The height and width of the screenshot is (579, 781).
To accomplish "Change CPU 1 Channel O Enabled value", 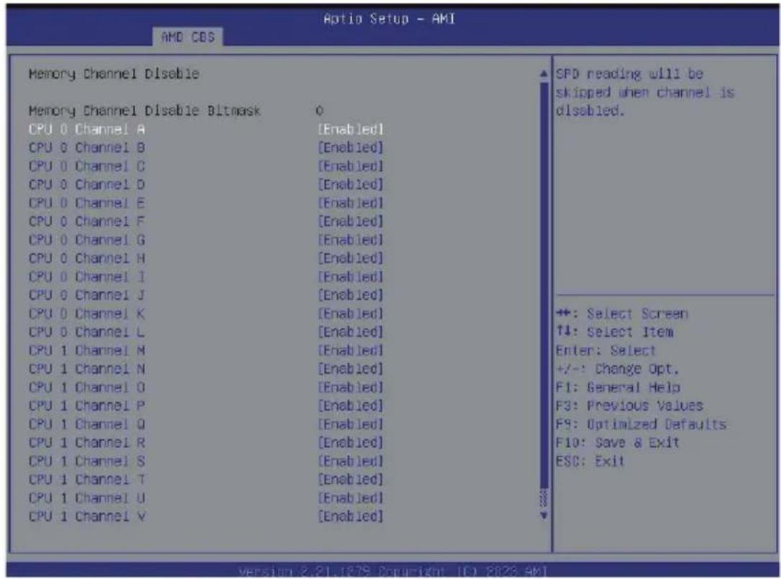I will coord(351,387).
